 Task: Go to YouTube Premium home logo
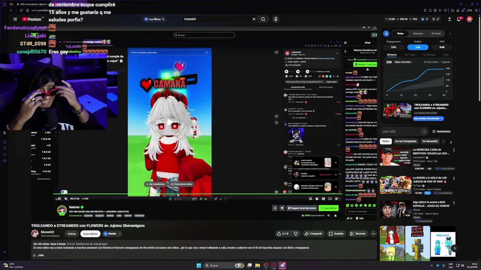coord(32,19)
